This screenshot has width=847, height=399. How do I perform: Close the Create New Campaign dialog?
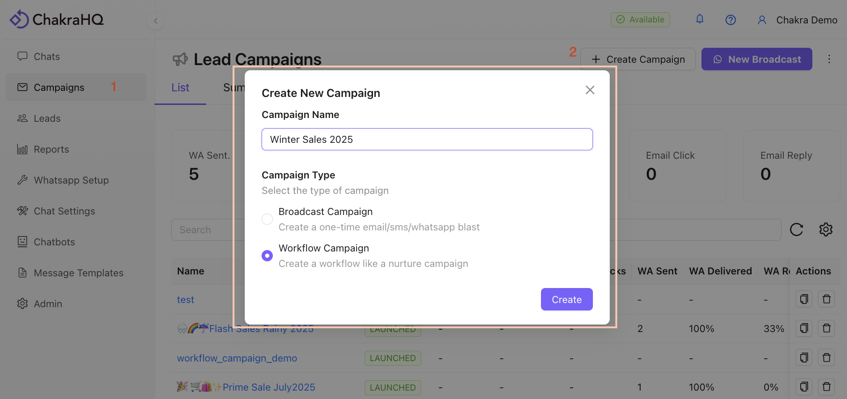click(590, 90)
